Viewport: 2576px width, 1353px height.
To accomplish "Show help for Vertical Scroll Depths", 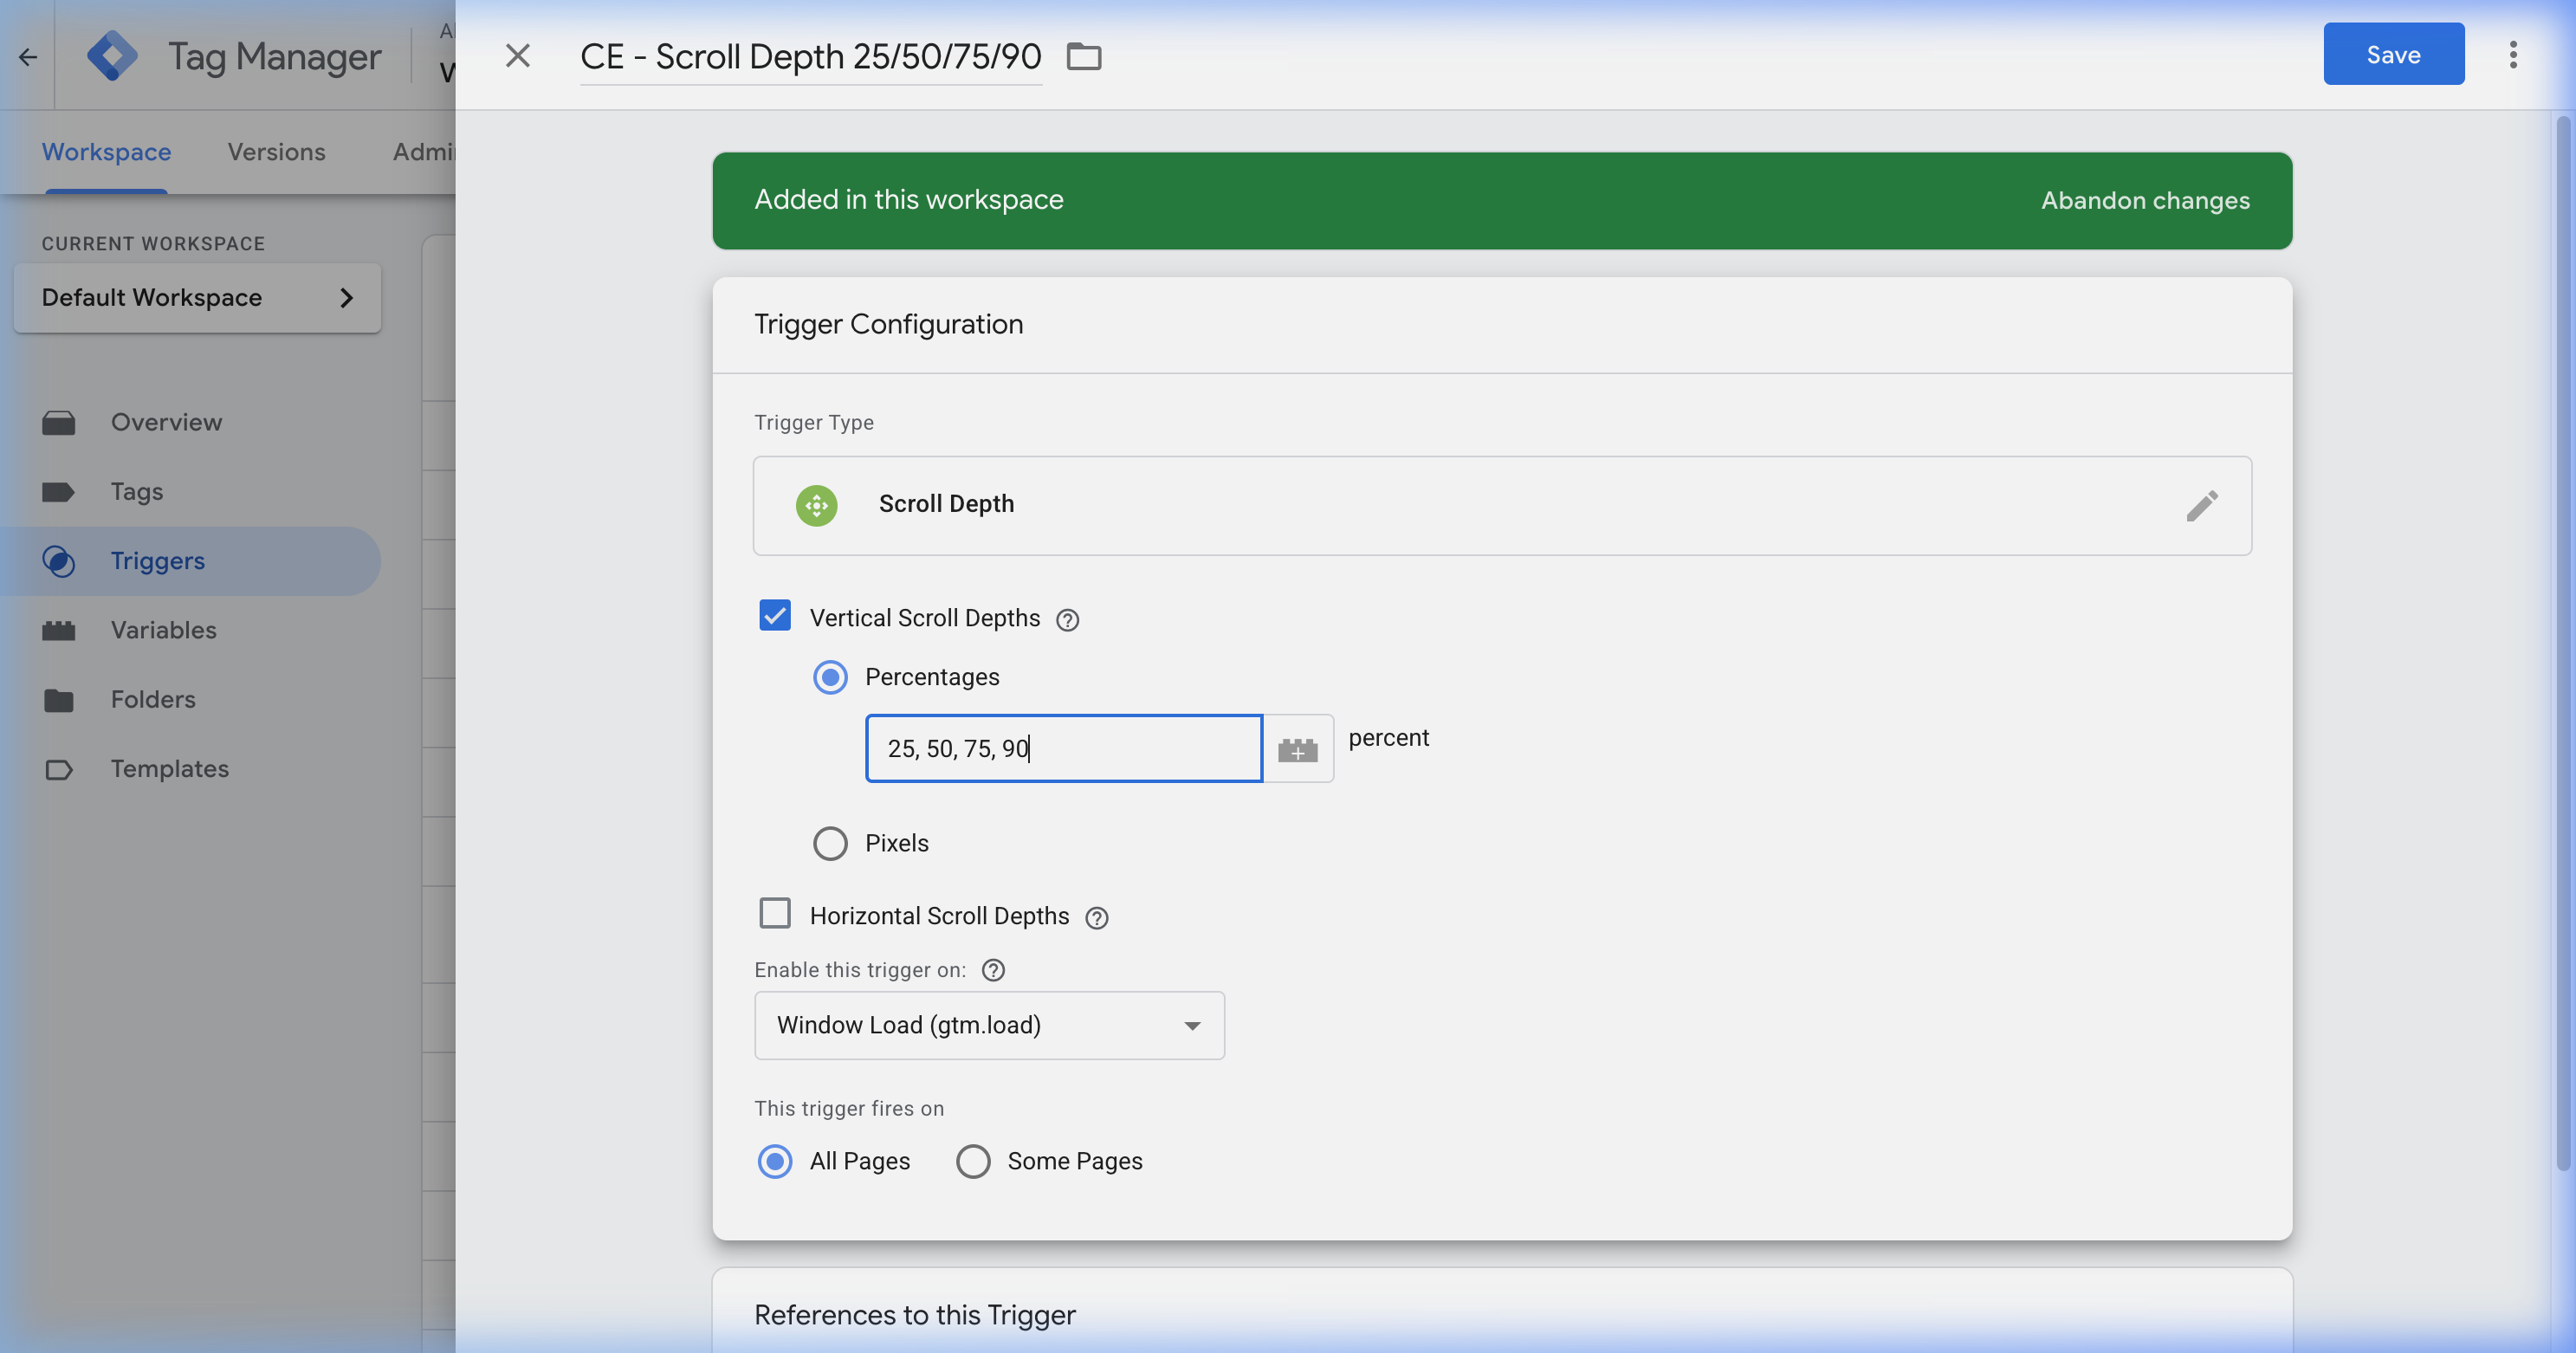I will coord(1067,619).
